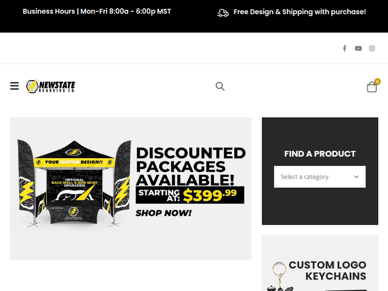Viewport: 388px width, 291px height.
Task: Open the YouTube channel icon
Action: pyautogui.click(x=359, y=48)
